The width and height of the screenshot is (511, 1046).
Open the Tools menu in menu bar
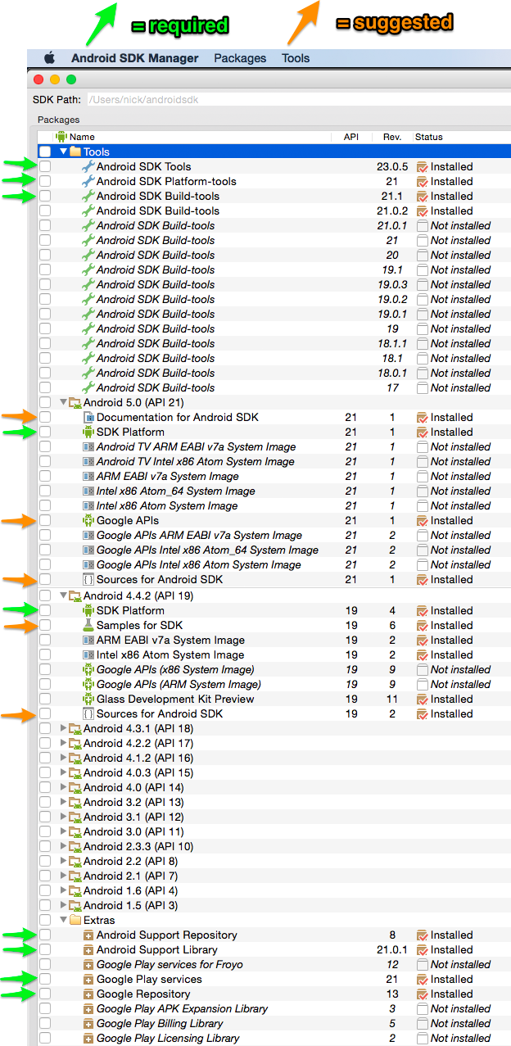(296, 58)
